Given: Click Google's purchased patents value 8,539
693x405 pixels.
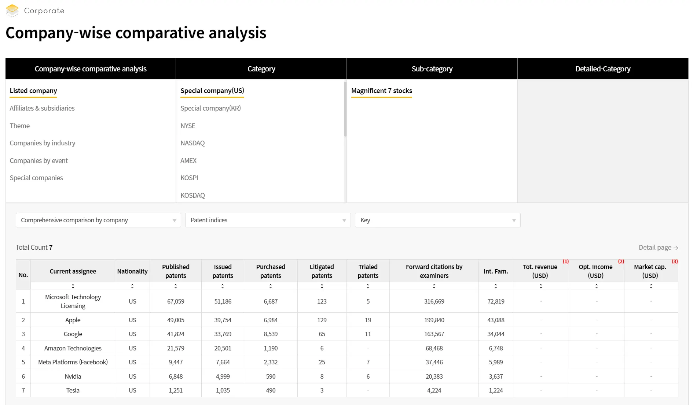Looking at the screenshot, I should pyautogui.click(x=271, y=334).
